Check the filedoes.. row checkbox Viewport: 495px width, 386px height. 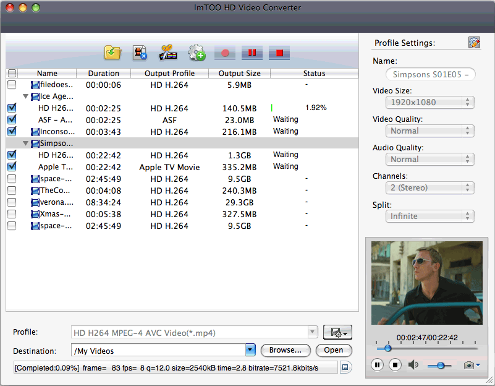(x=12, y=85)
